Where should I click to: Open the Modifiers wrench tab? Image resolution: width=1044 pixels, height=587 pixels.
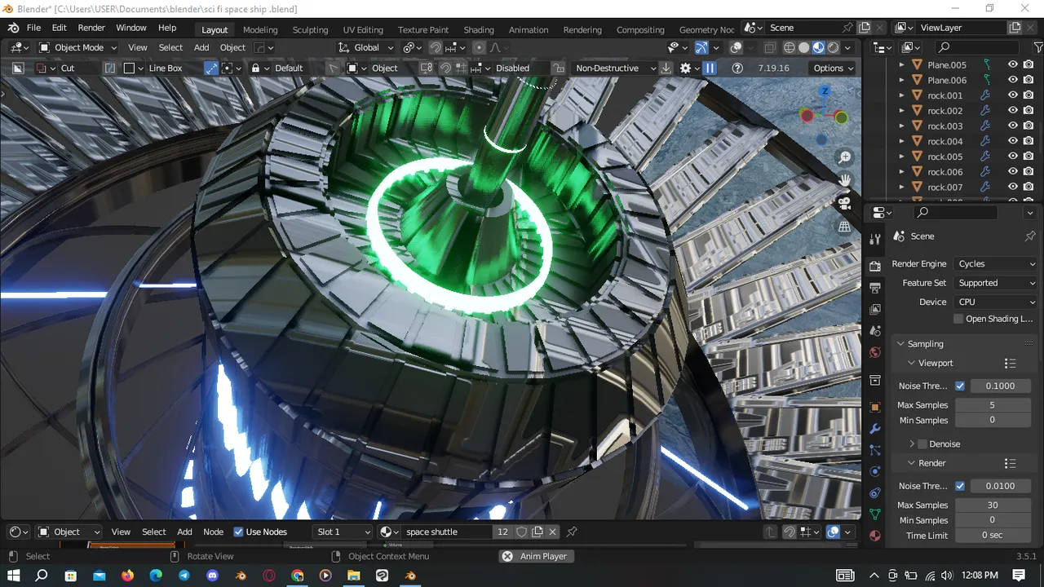(x=875, y=429)
